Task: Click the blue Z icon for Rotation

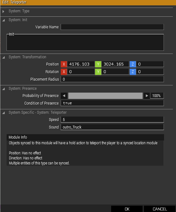Action: 133,72
